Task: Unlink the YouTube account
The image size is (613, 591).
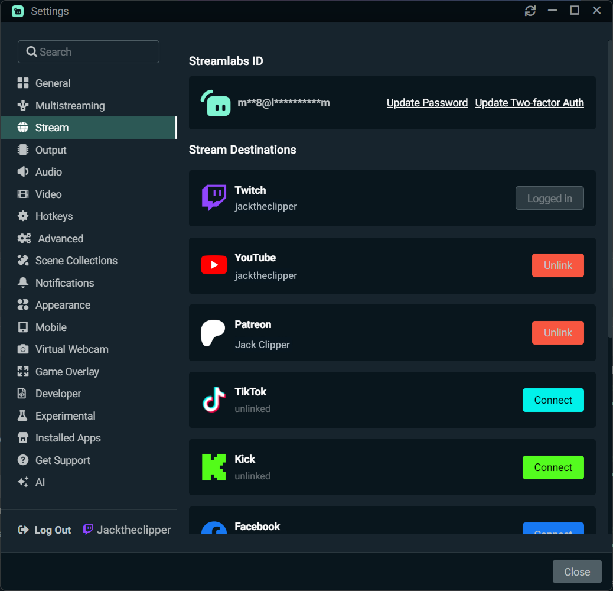Action: (558, 265)
